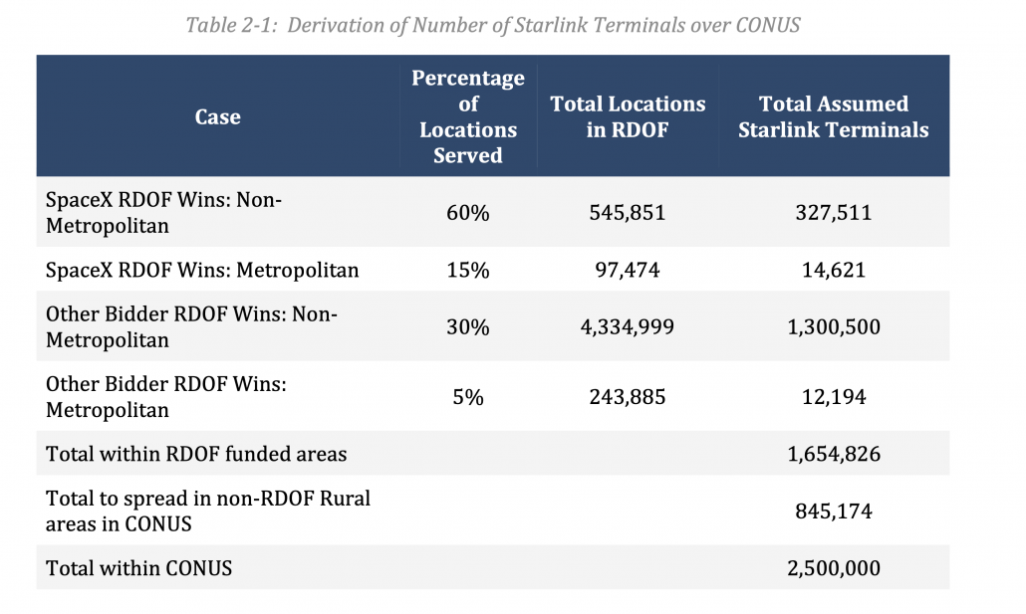The height and width of the screenshot is (614, 1026).
Task: Select the SpaceX RDOF Wins: Non-Metropolitan row label
Action: tap(163, 212)
